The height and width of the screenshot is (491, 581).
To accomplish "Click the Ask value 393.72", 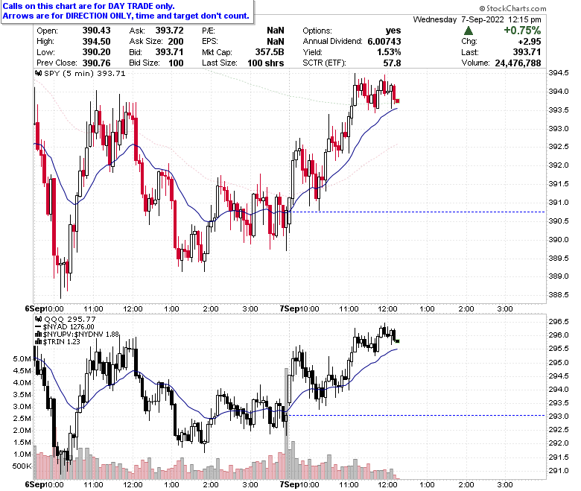I will pyautogui.click(x=169, y=31).
